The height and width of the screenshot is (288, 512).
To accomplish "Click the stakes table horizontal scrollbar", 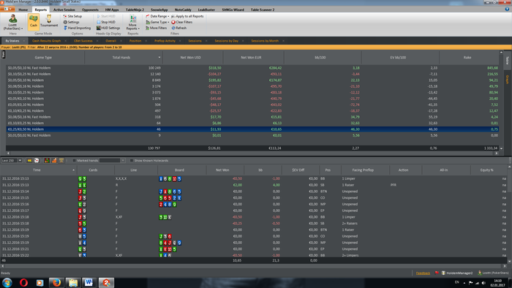I will pyautogui.click(x=252, y=153).
